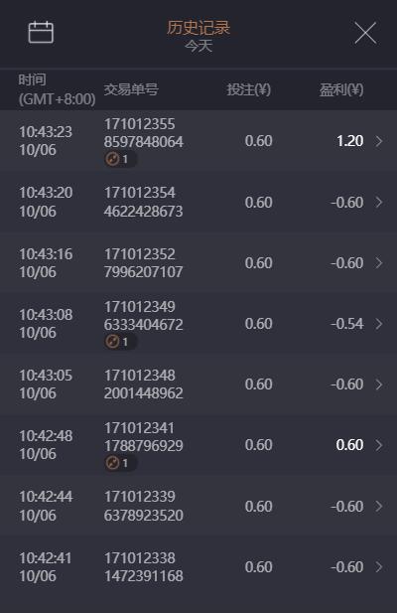Screen dimensions: 397x613
Task: Expand arrow for order ending 7996207107
Action: 379,262
